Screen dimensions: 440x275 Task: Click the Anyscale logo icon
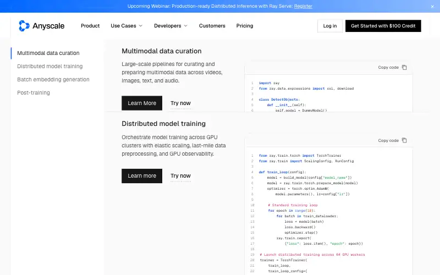[x=24, y=26]
